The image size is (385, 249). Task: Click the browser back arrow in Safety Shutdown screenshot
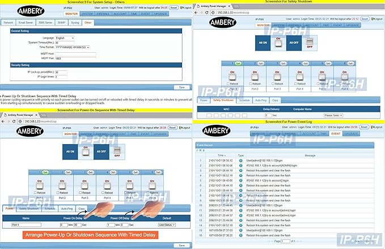click(196, 12)
